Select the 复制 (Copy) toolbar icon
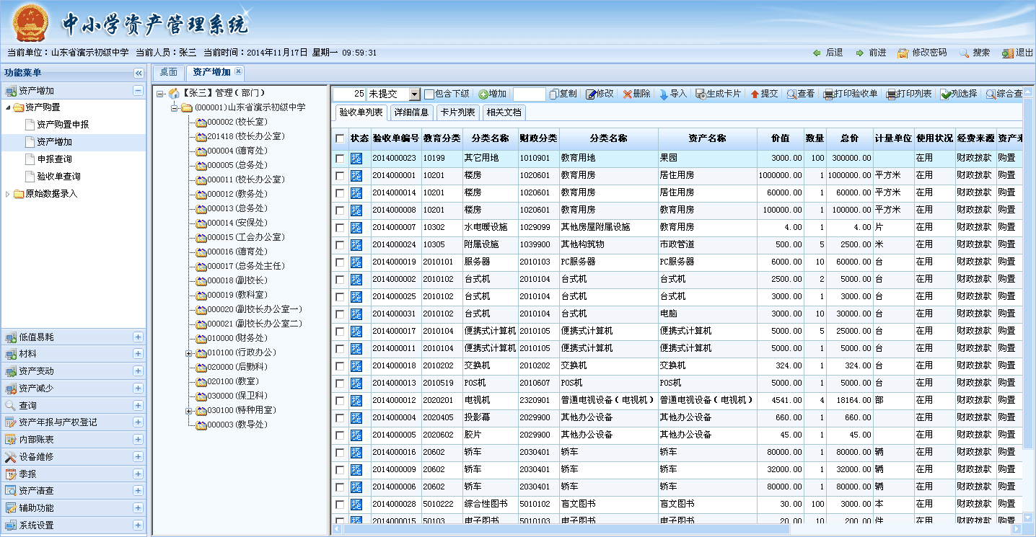The image size is (1036, 537). [x=563, y=94]
